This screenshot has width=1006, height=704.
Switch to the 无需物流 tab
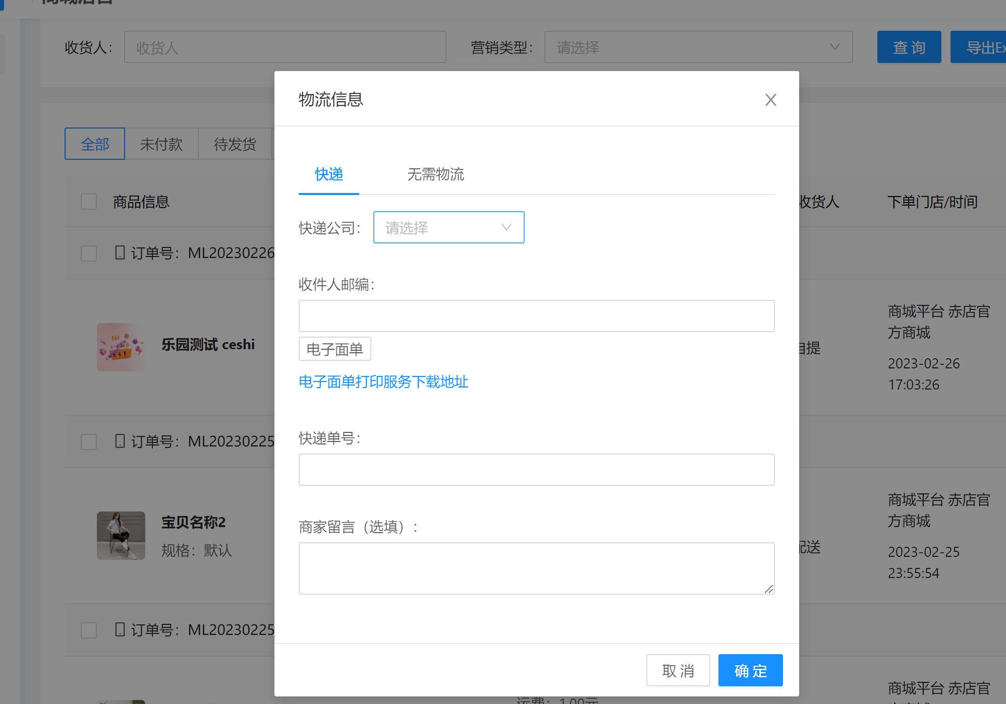tap(435, 174)
